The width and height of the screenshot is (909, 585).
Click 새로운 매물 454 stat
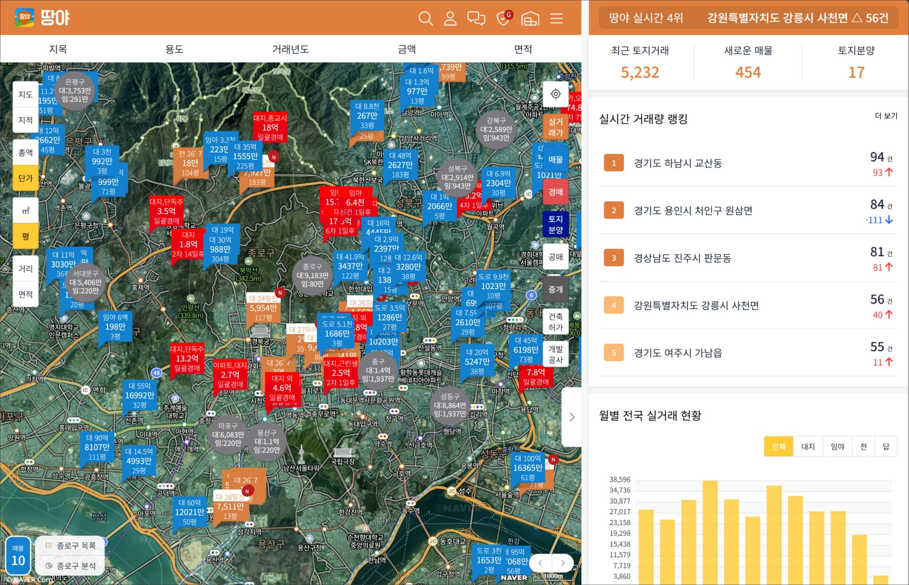(x=748, y=62)
